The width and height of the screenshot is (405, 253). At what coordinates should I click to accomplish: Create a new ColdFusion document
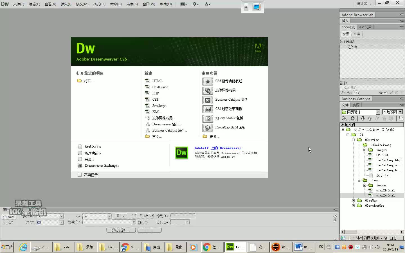[160, 87]
